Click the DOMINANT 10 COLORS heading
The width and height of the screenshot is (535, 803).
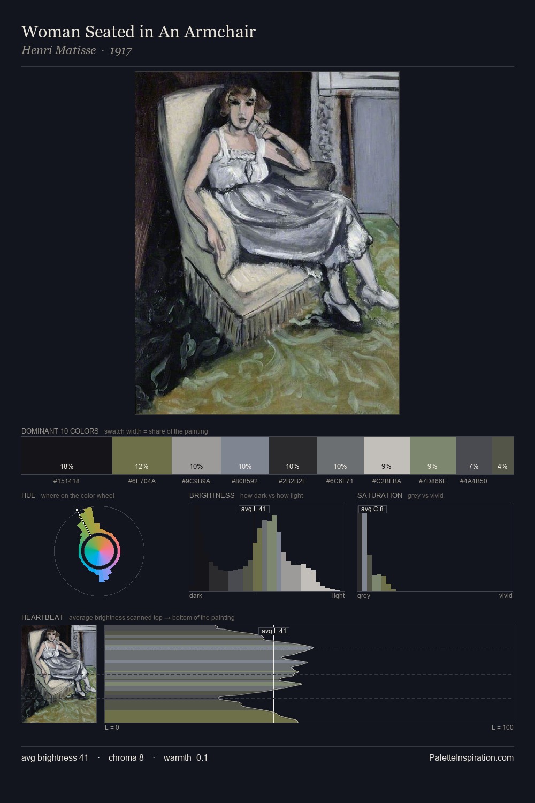pos(60,431)
